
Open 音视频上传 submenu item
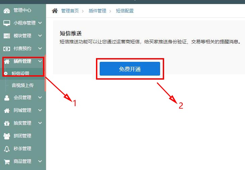(x=23, y=85)
